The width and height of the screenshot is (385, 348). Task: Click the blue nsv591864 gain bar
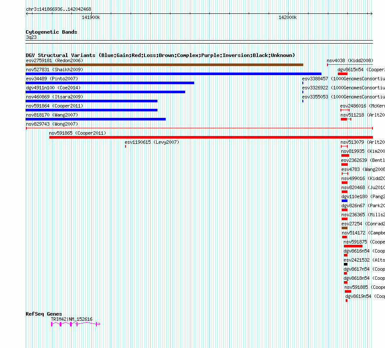(91, 110)
